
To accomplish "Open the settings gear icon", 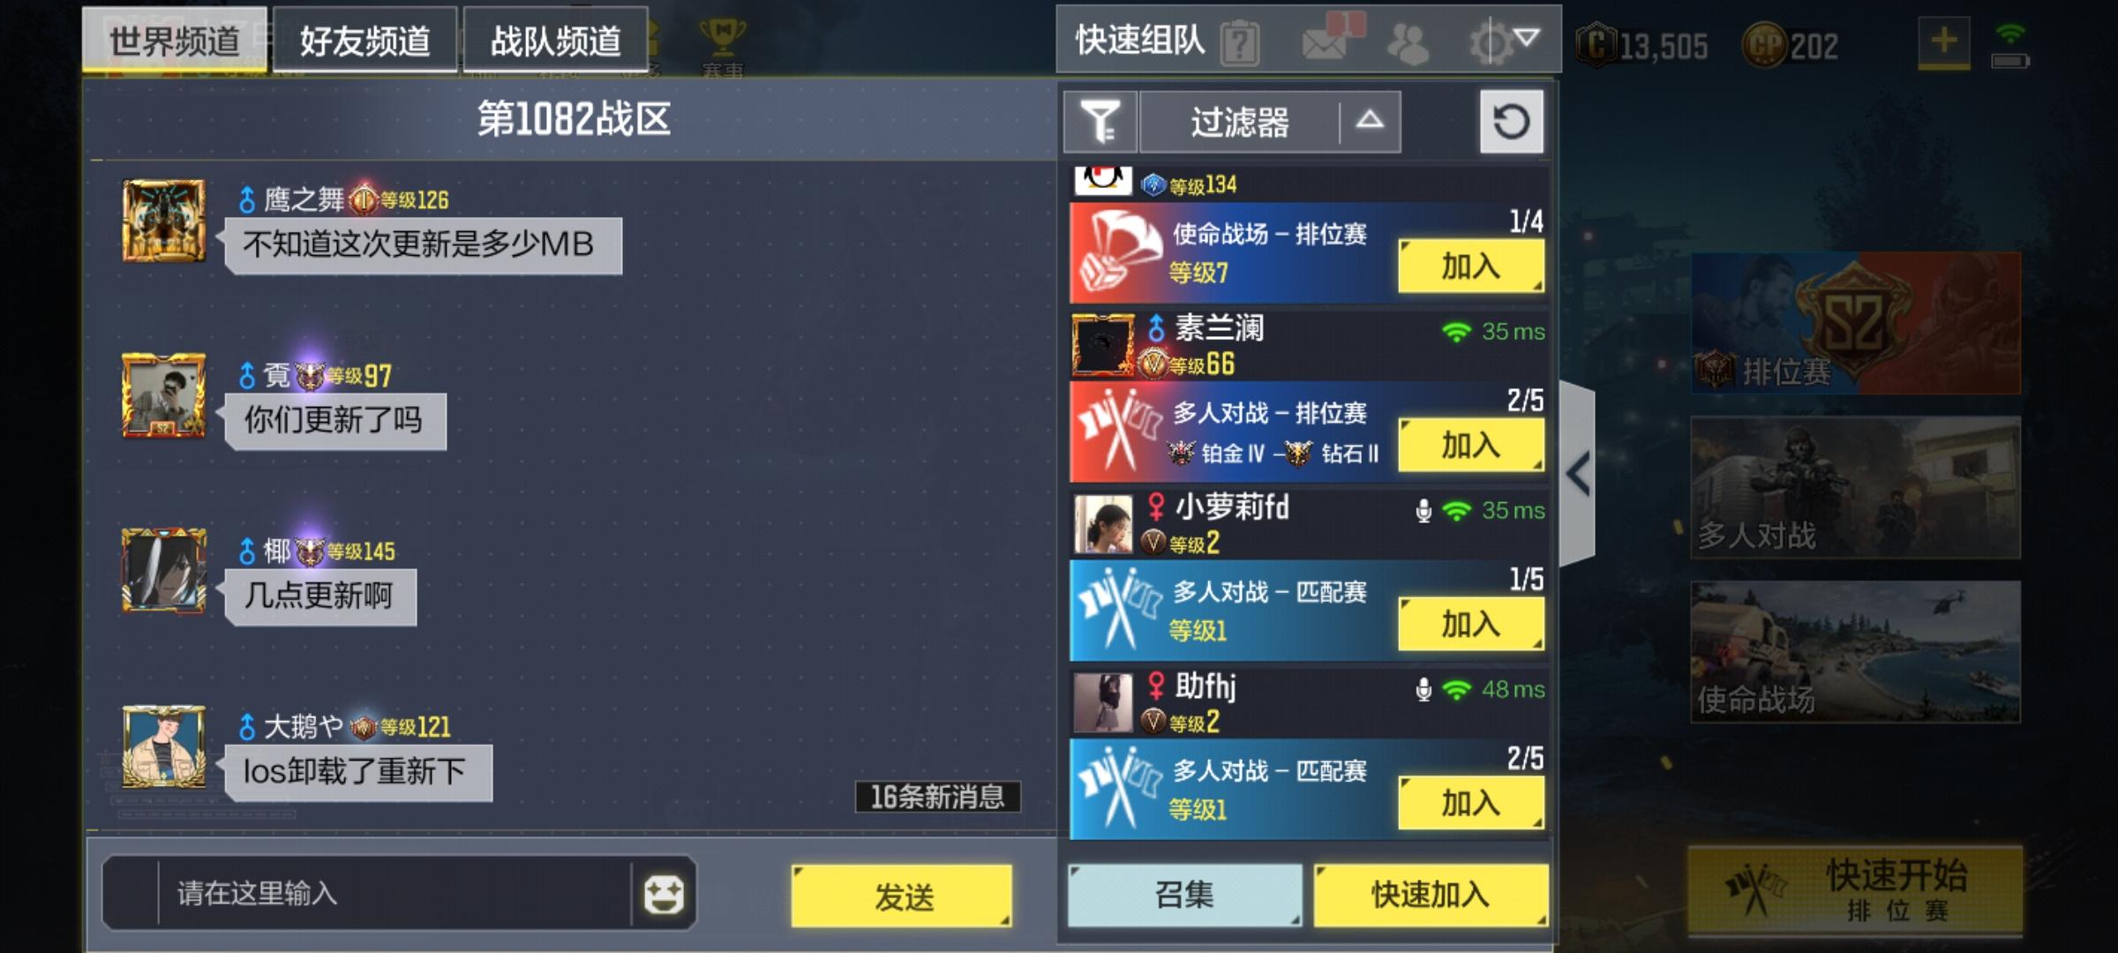I will click(1490, 41).
